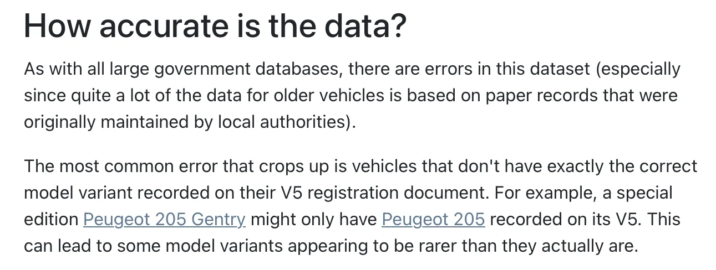Viewport: 716px width, 270px height.
Task: Click the phrase 'most common error'
Action: pos(127,167)
